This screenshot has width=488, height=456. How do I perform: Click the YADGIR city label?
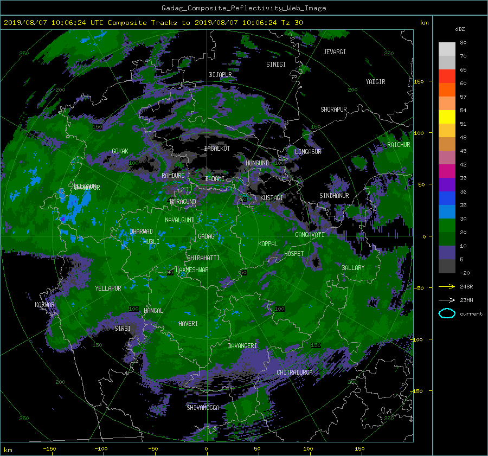[x=375, y=82]
